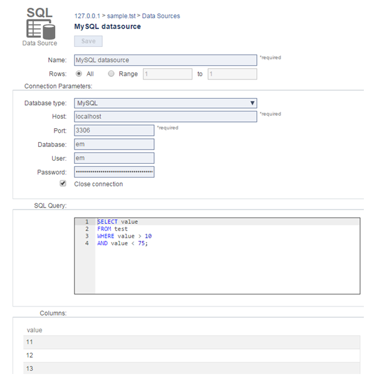Select the result row with 12

(192, 355)
